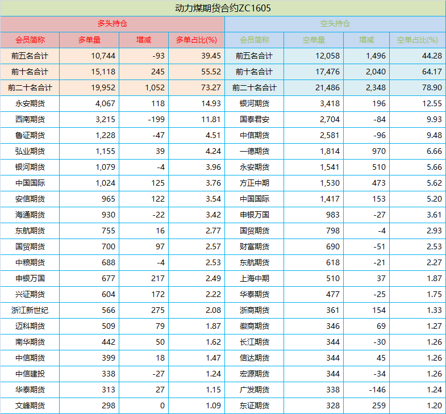Image resolution: width=446 pixels, height=414 pixels.
Task: Click 广发期货's change value -146
Action: pos(377,390)
